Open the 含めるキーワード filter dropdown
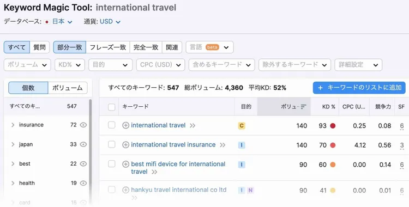The height and width of the screenshot is (207, 409). (222, 65)
